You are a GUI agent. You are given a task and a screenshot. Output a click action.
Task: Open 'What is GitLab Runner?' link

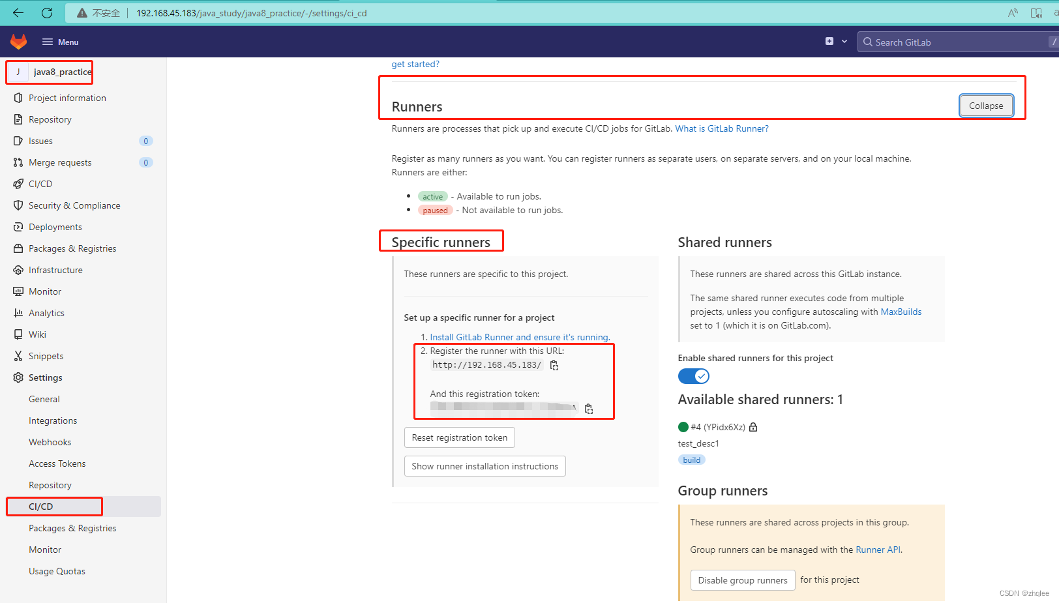coord(721,128)
